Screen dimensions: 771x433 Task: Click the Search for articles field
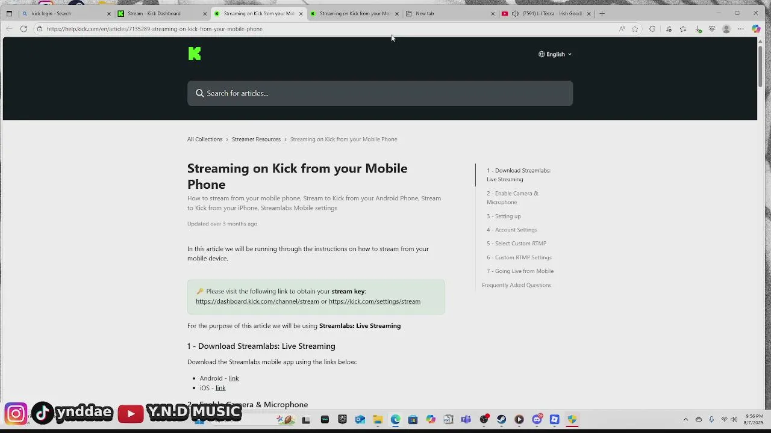pos(380,93)
